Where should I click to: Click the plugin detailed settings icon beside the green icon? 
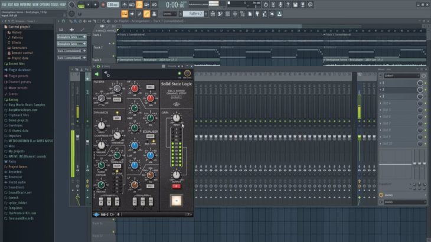pyautogui.click(x=107, y=74)
